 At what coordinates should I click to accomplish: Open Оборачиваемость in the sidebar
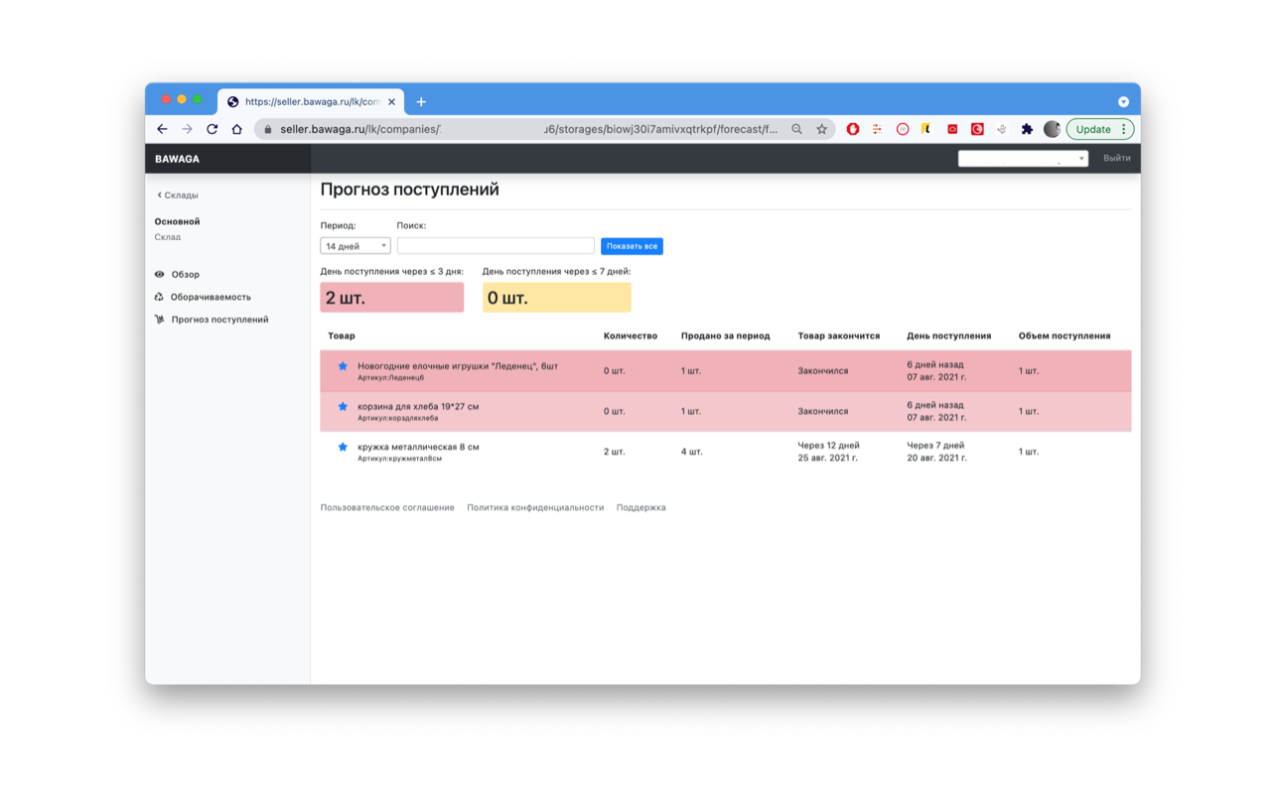coord(211,297)
